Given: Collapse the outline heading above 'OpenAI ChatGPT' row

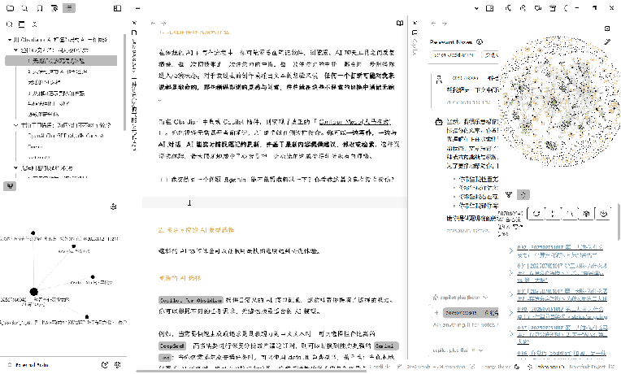Looking at the screenshot, I should pyautogui.click(x=15, y=125).
